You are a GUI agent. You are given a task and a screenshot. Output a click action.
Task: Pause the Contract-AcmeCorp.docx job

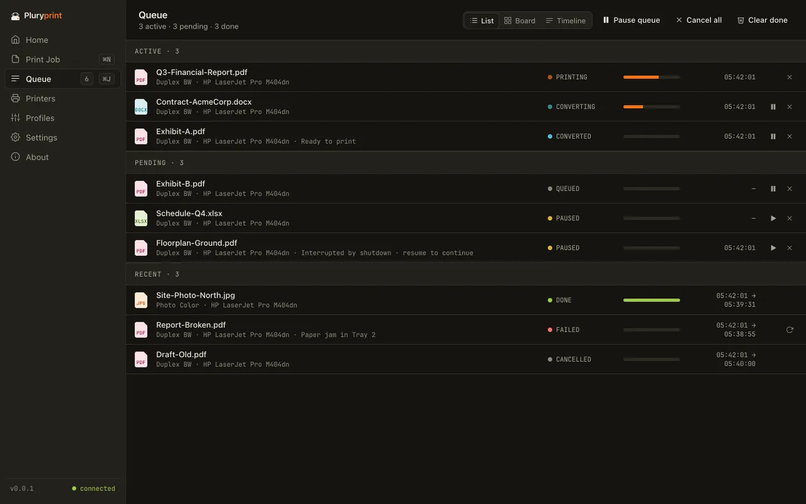(x=773, y=106)
